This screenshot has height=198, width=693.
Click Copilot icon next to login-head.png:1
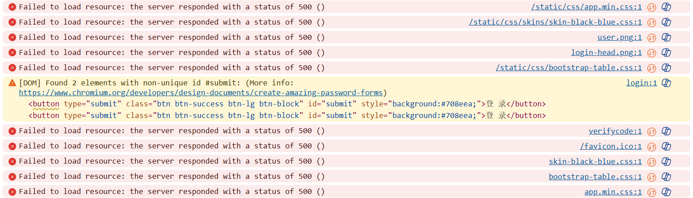tap(667, 53)
